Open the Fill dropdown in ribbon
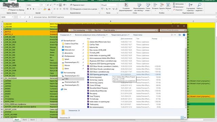The height and width of the screenshot is (122, 217). [179, 7]
